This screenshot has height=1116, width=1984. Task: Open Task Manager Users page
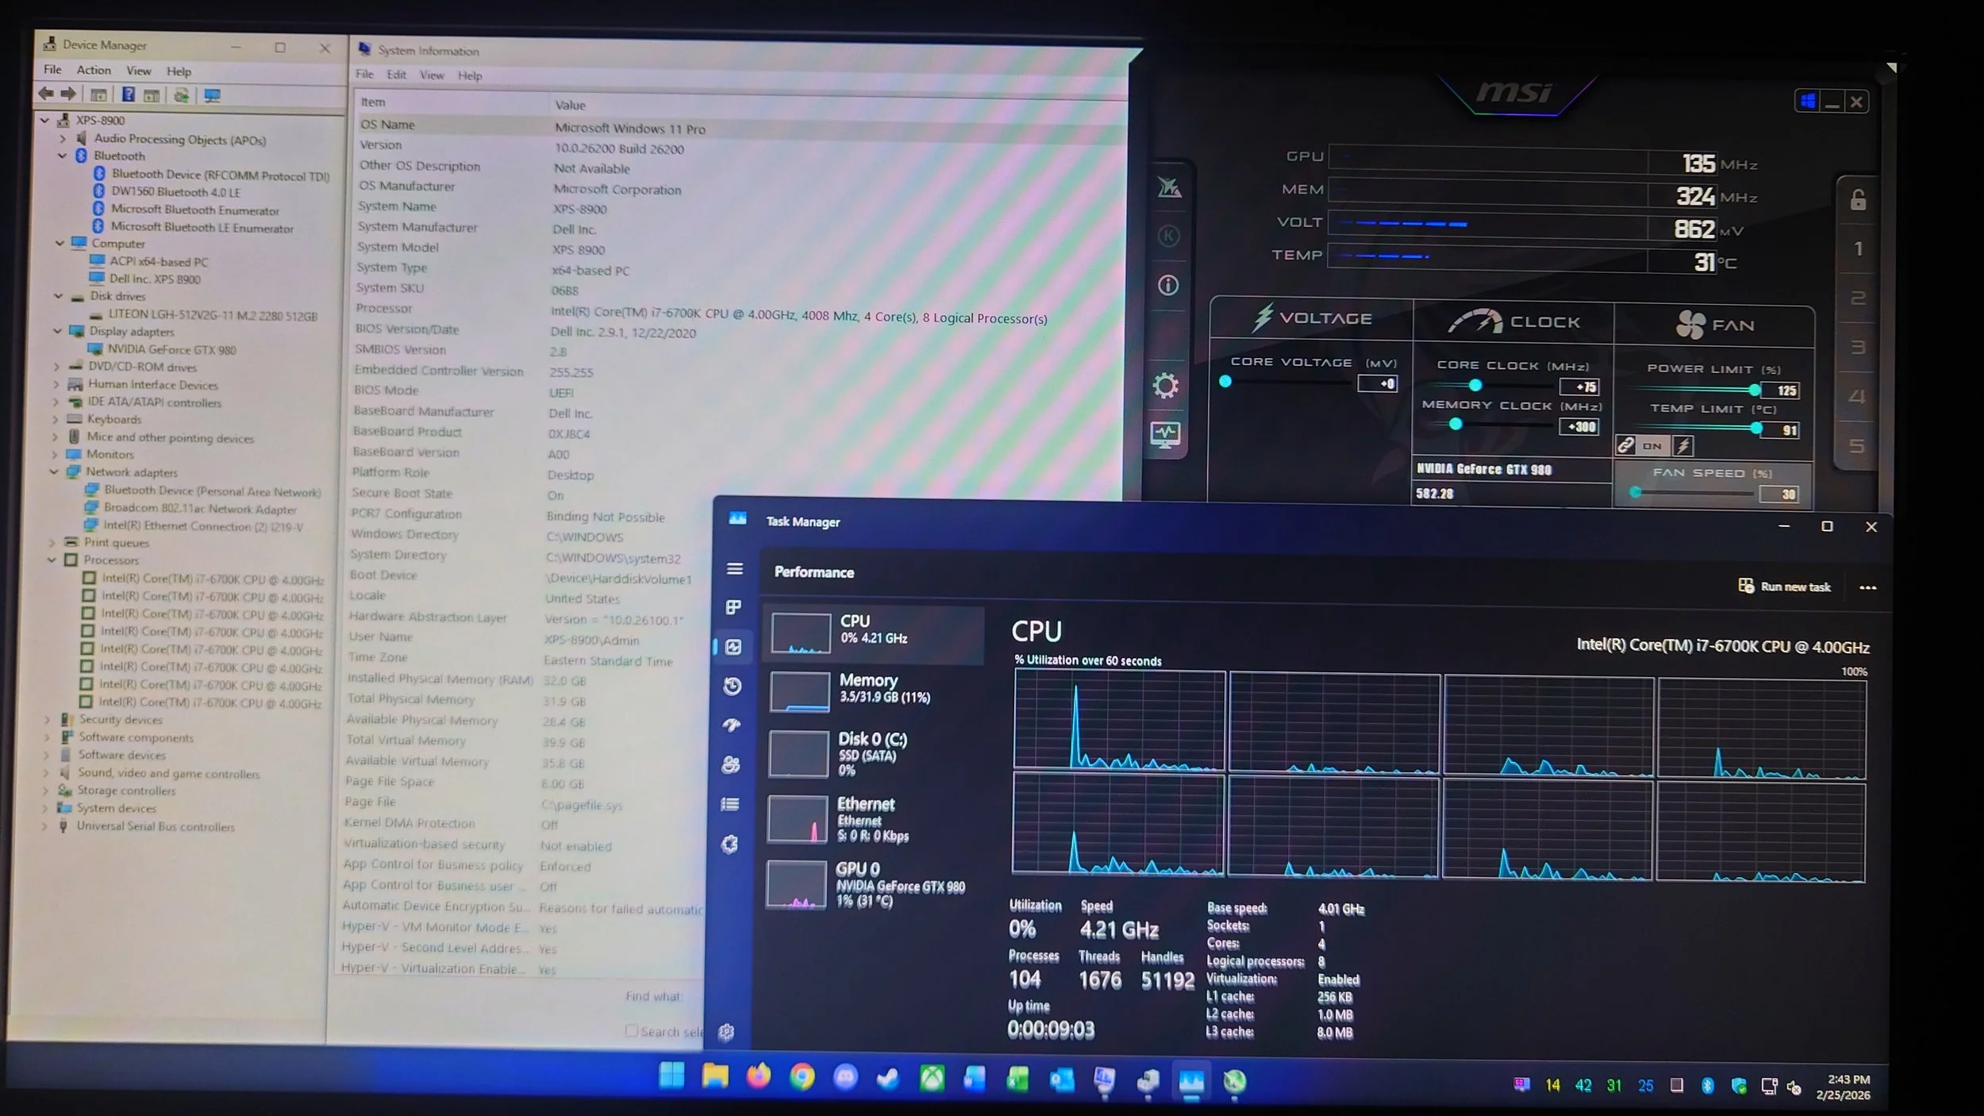[731, 764]
